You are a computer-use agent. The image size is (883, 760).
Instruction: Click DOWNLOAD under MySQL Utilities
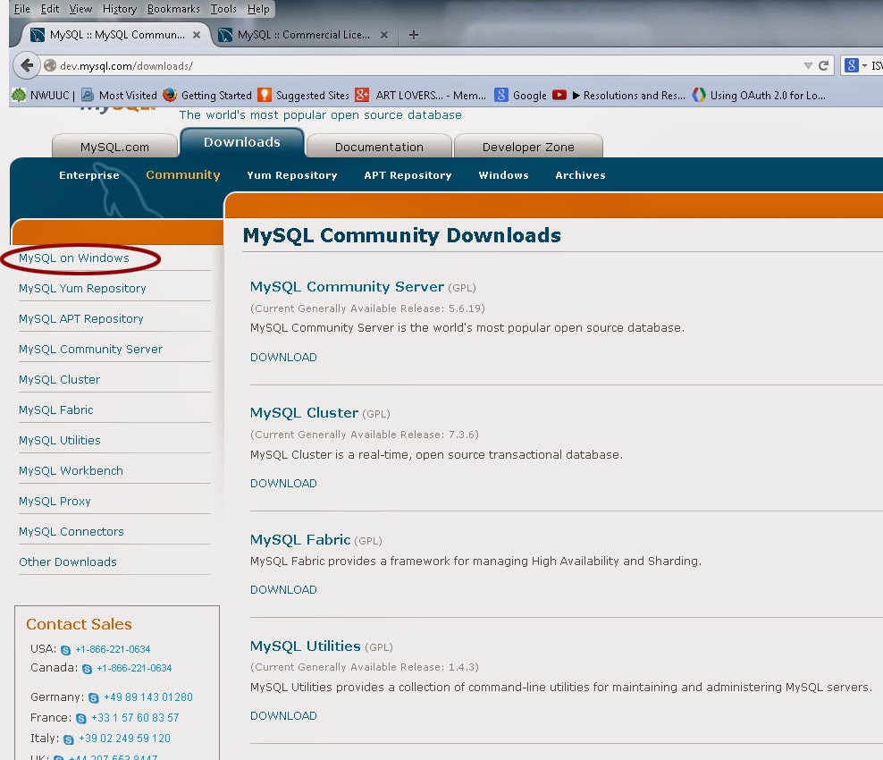(x=283, y=716)
